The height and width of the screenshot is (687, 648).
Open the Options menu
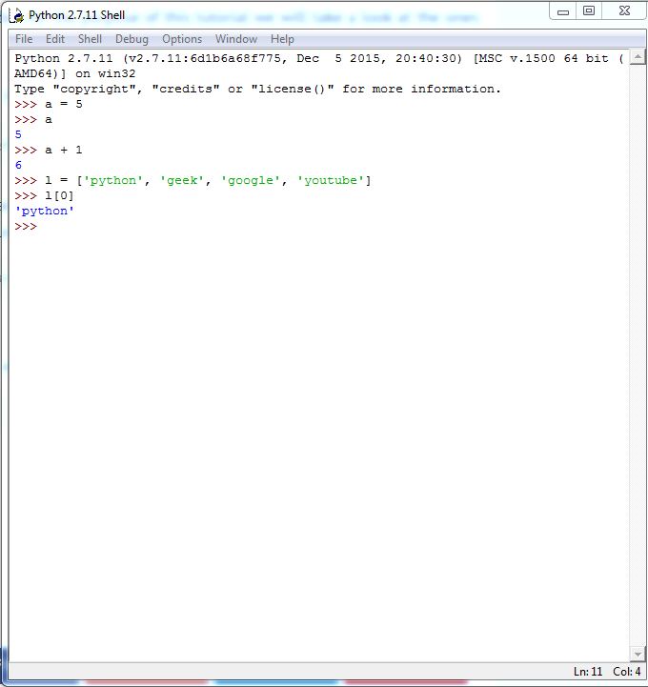(x=182, y=39)
